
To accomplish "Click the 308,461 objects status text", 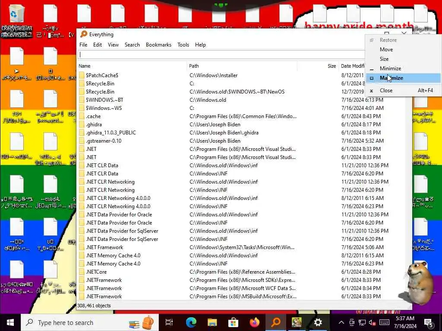I will (94, 306).
